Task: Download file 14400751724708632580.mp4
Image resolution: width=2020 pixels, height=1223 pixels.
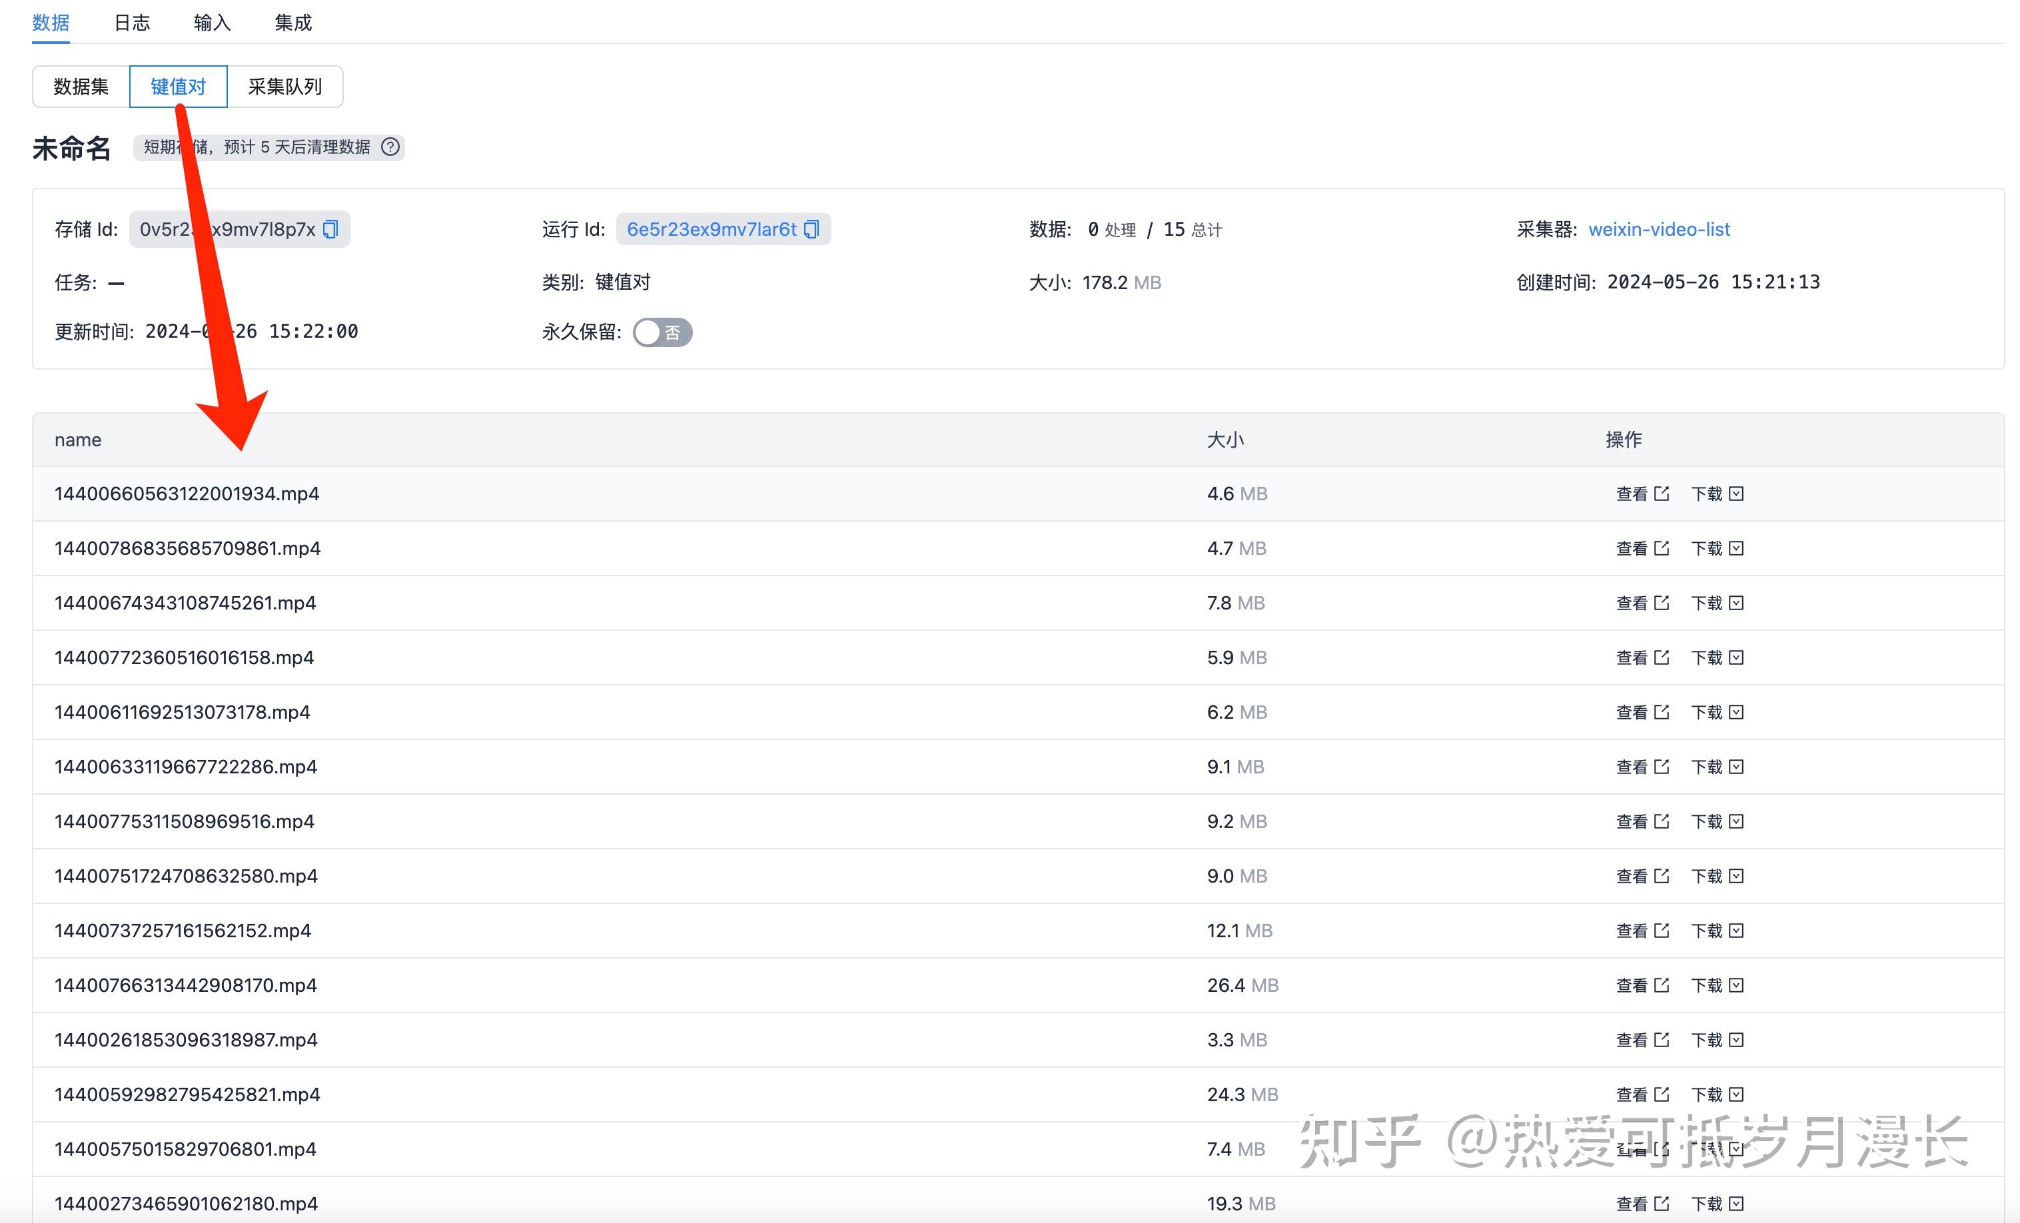Action: [1717, 876]
